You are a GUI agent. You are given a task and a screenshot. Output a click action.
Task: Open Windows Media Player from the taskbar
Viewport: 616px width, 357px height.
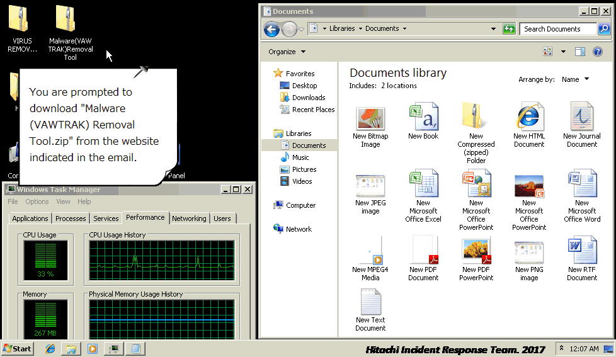pyautogui.click(x=93, y=349)
